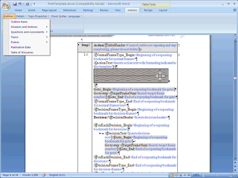Click the Check Syntax button

tap(58, 16)
